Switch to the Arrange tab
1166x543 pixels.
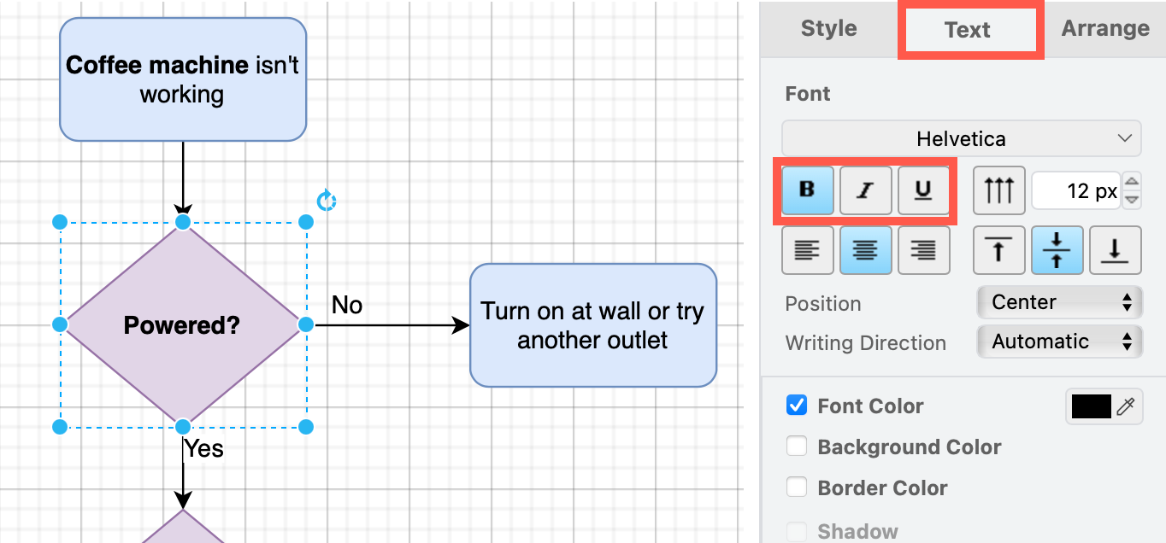1104,27
